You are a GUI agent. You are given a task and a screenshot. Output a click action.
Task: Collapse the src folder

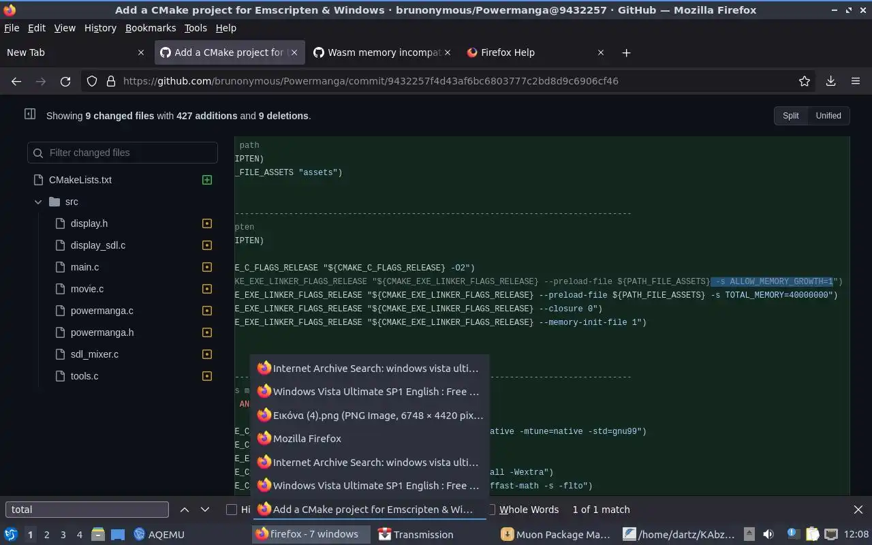(38, 202)
